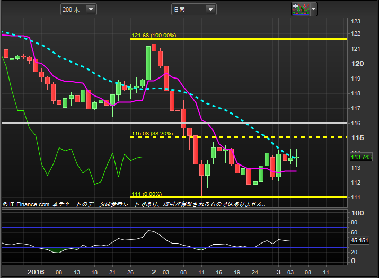Click the 115 price axis label
This screenshot has height=278, width=379.
[x=357, y=137]
